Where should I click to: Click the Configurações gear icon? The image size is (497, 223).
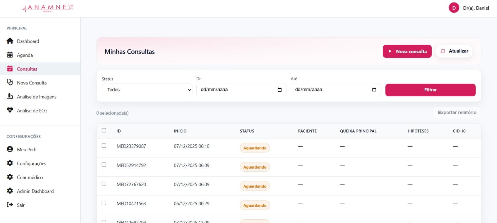[10, 163]
